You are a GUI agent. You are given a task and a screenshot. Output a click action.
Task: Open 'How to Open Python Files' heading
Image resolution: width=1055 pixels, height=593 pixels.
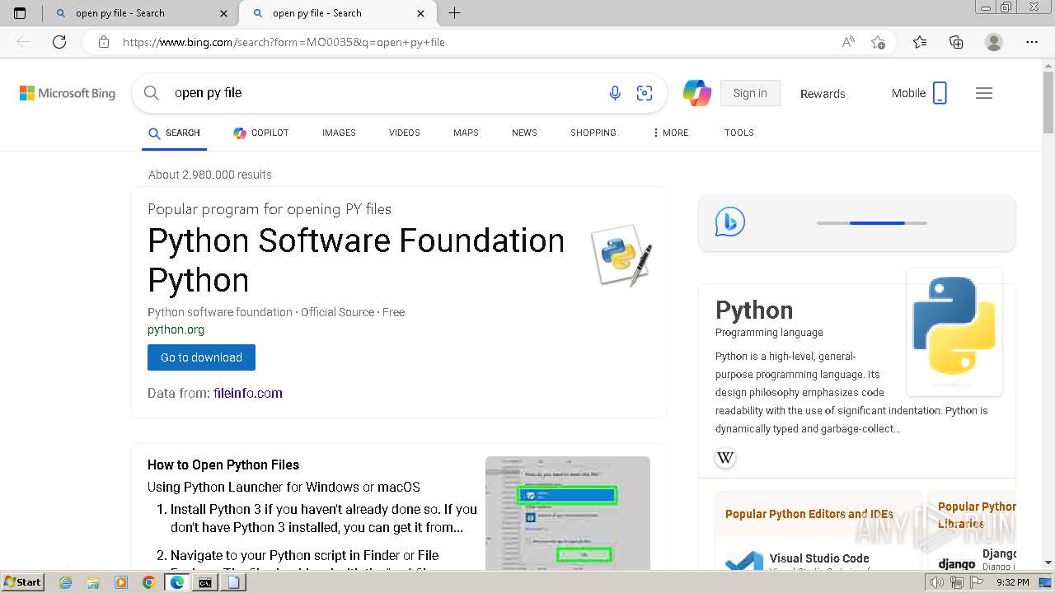223,465
